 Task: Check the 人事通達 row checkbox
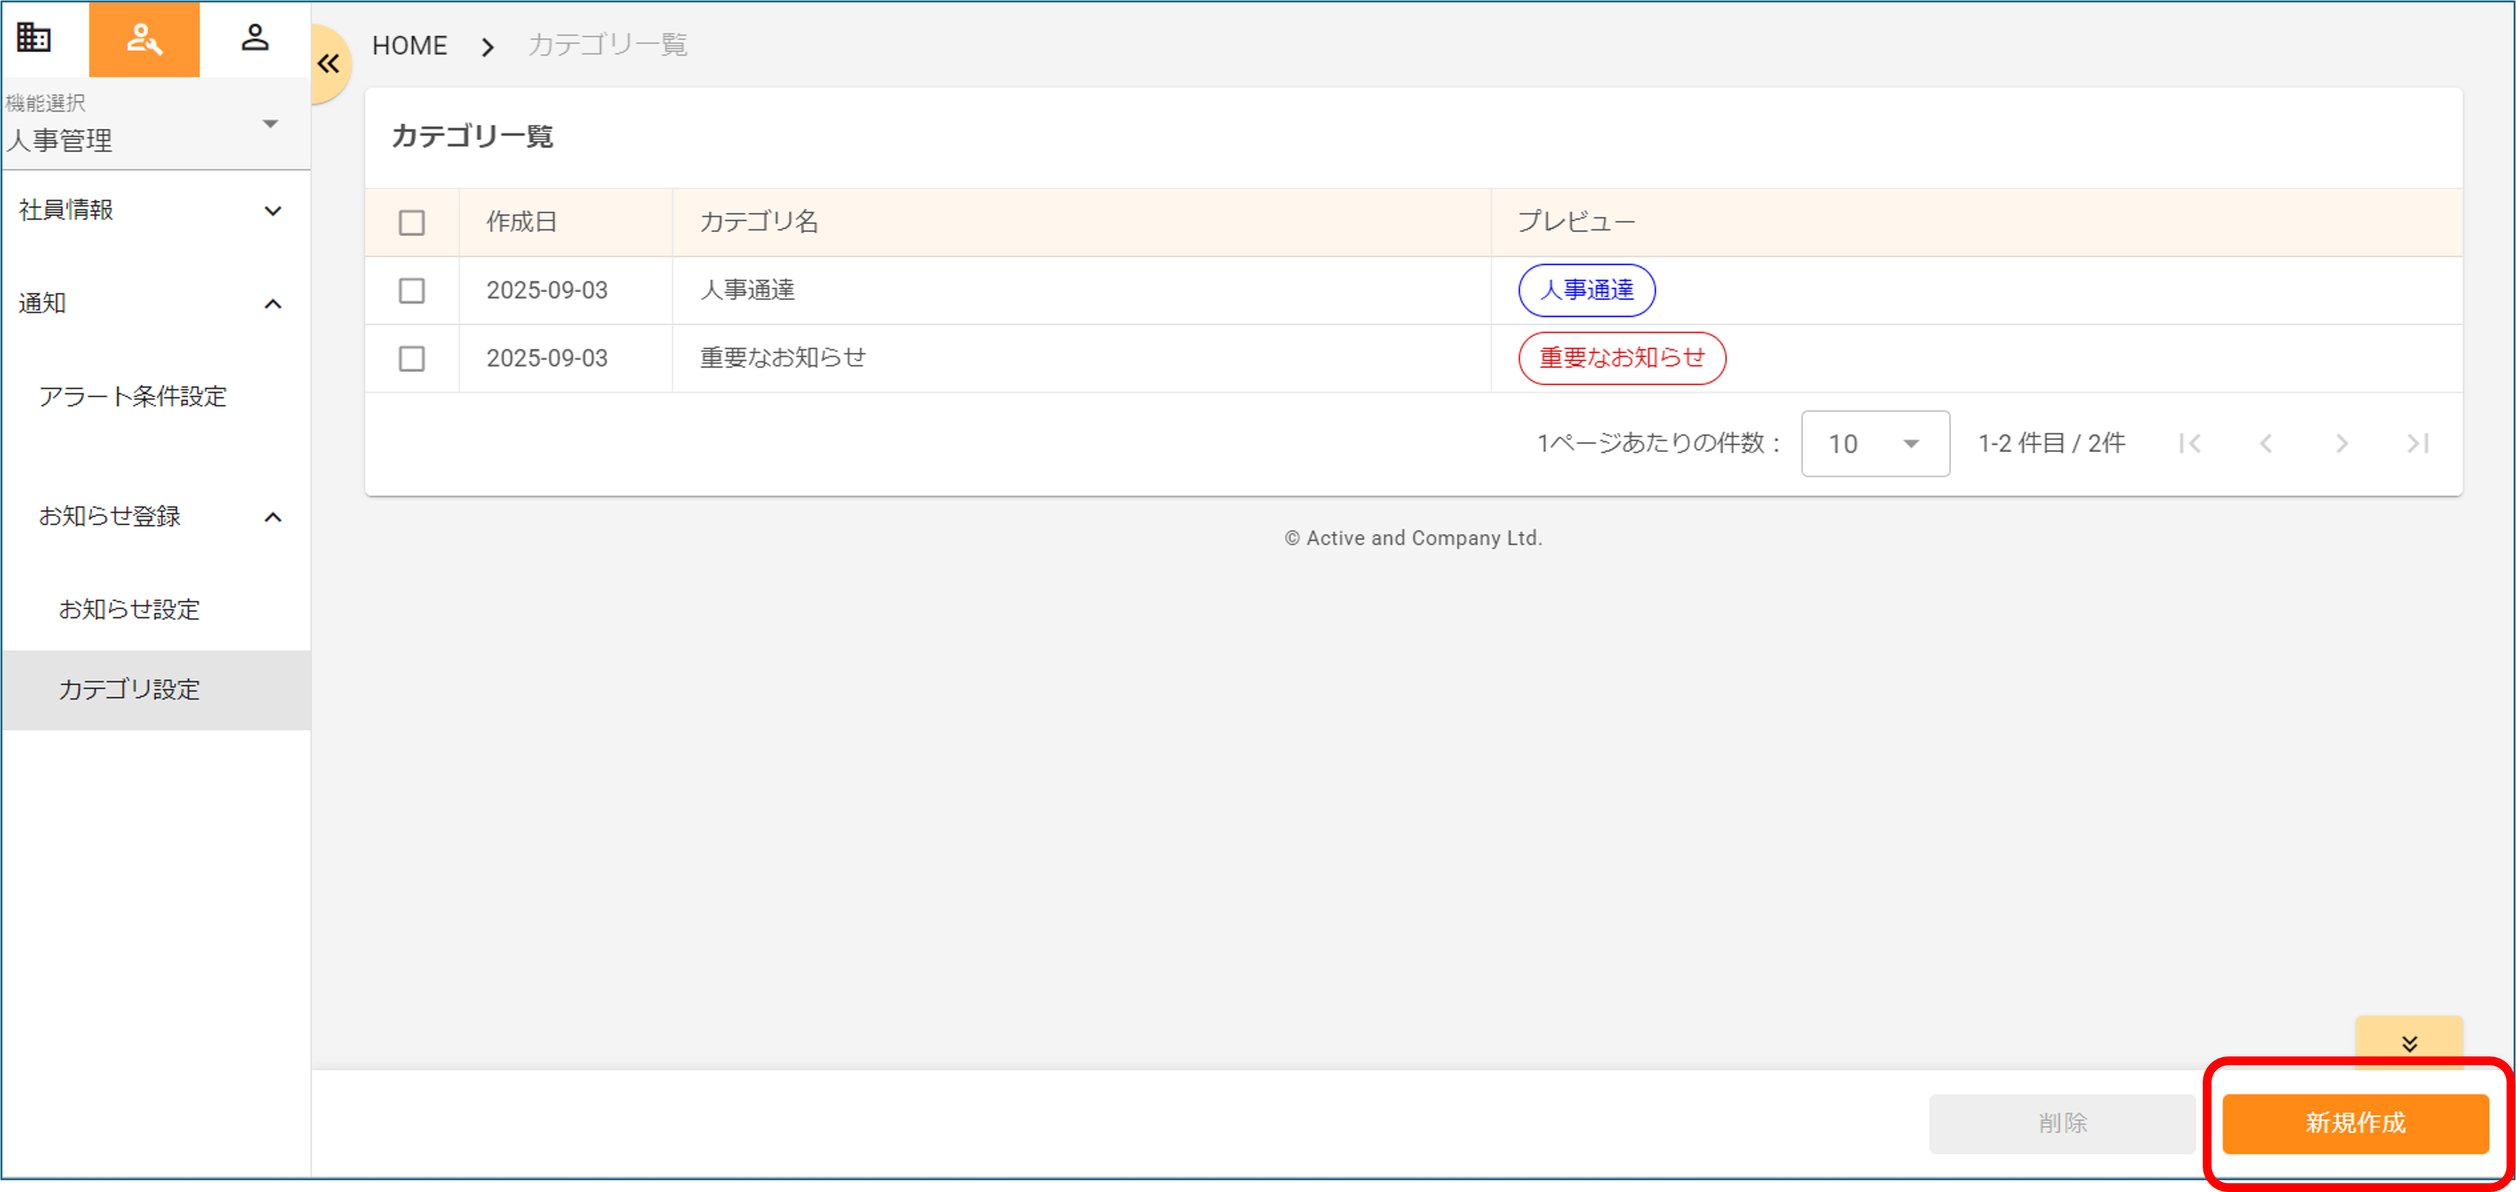tap(411, 291)
